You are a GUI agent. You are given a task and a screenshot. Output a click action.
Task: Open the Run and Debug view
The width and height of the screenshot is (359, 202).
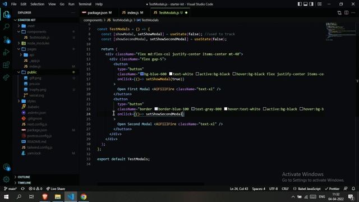(6, 52)
